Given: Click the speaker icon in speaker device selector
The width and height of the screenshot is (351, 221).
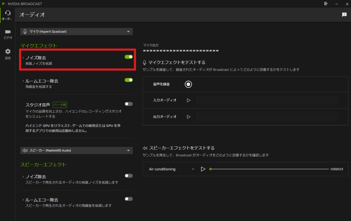Looking at the screenshot, I should click(x=25, y=150).
